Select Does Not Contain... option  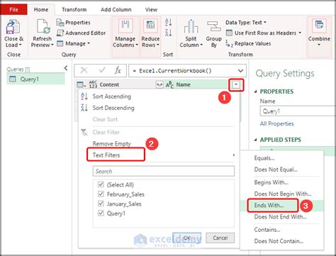pos(279,241)
